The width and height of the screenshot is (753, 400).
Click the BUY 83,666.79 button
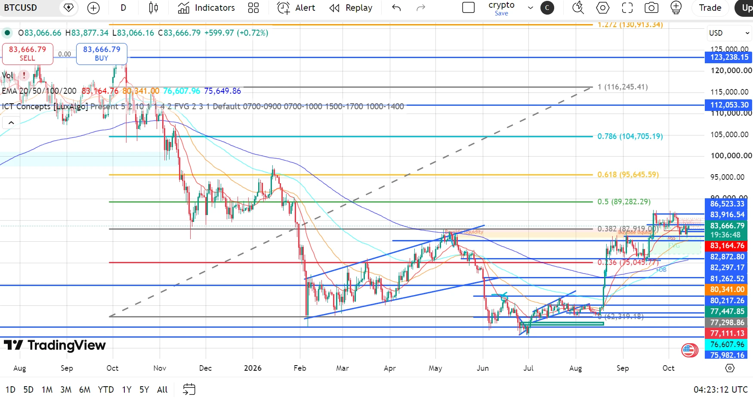[102, 54]
